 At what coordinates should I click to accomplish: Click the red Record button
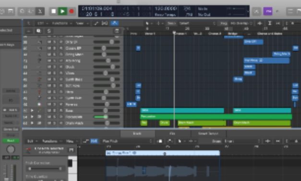[72, 12]
